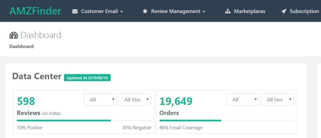The height and width of the screenshot is (138, 321).
Task: Open the Customer Email menu
Action: pos(99,11)
